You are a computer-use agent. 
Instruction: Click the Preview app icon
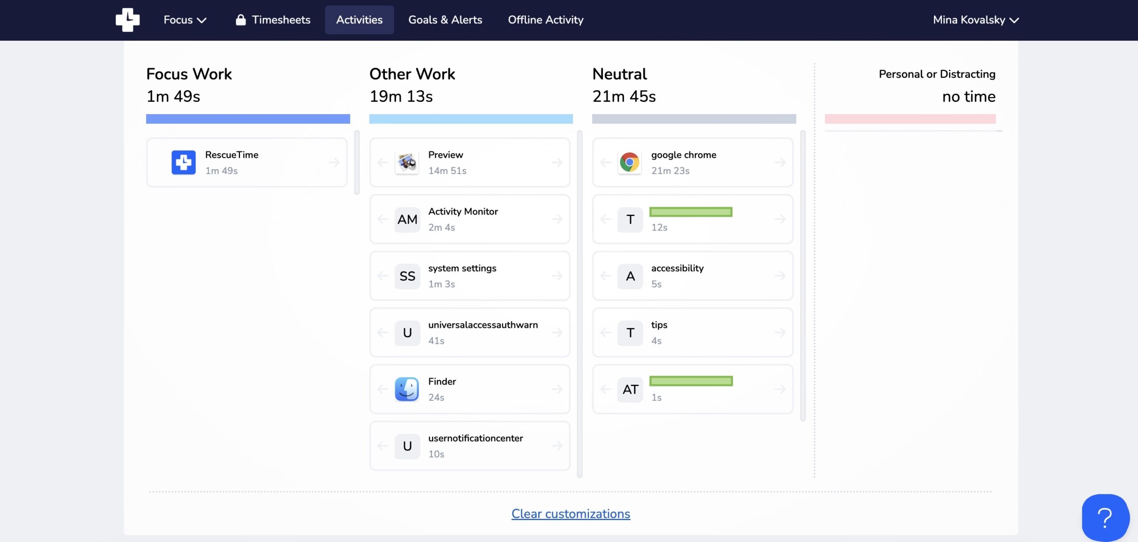[x=407, y=162]
